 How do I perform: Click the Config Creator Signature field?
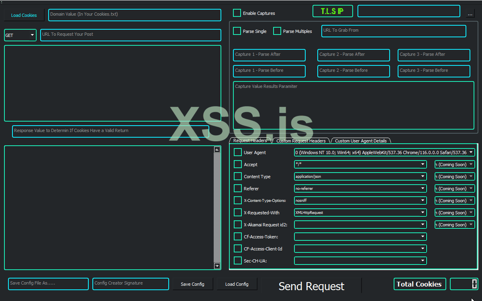tap(131, 284)
